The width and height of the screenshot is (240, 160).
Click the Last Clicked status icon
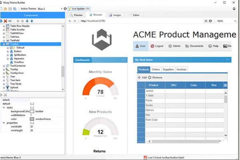coord(146,157)
